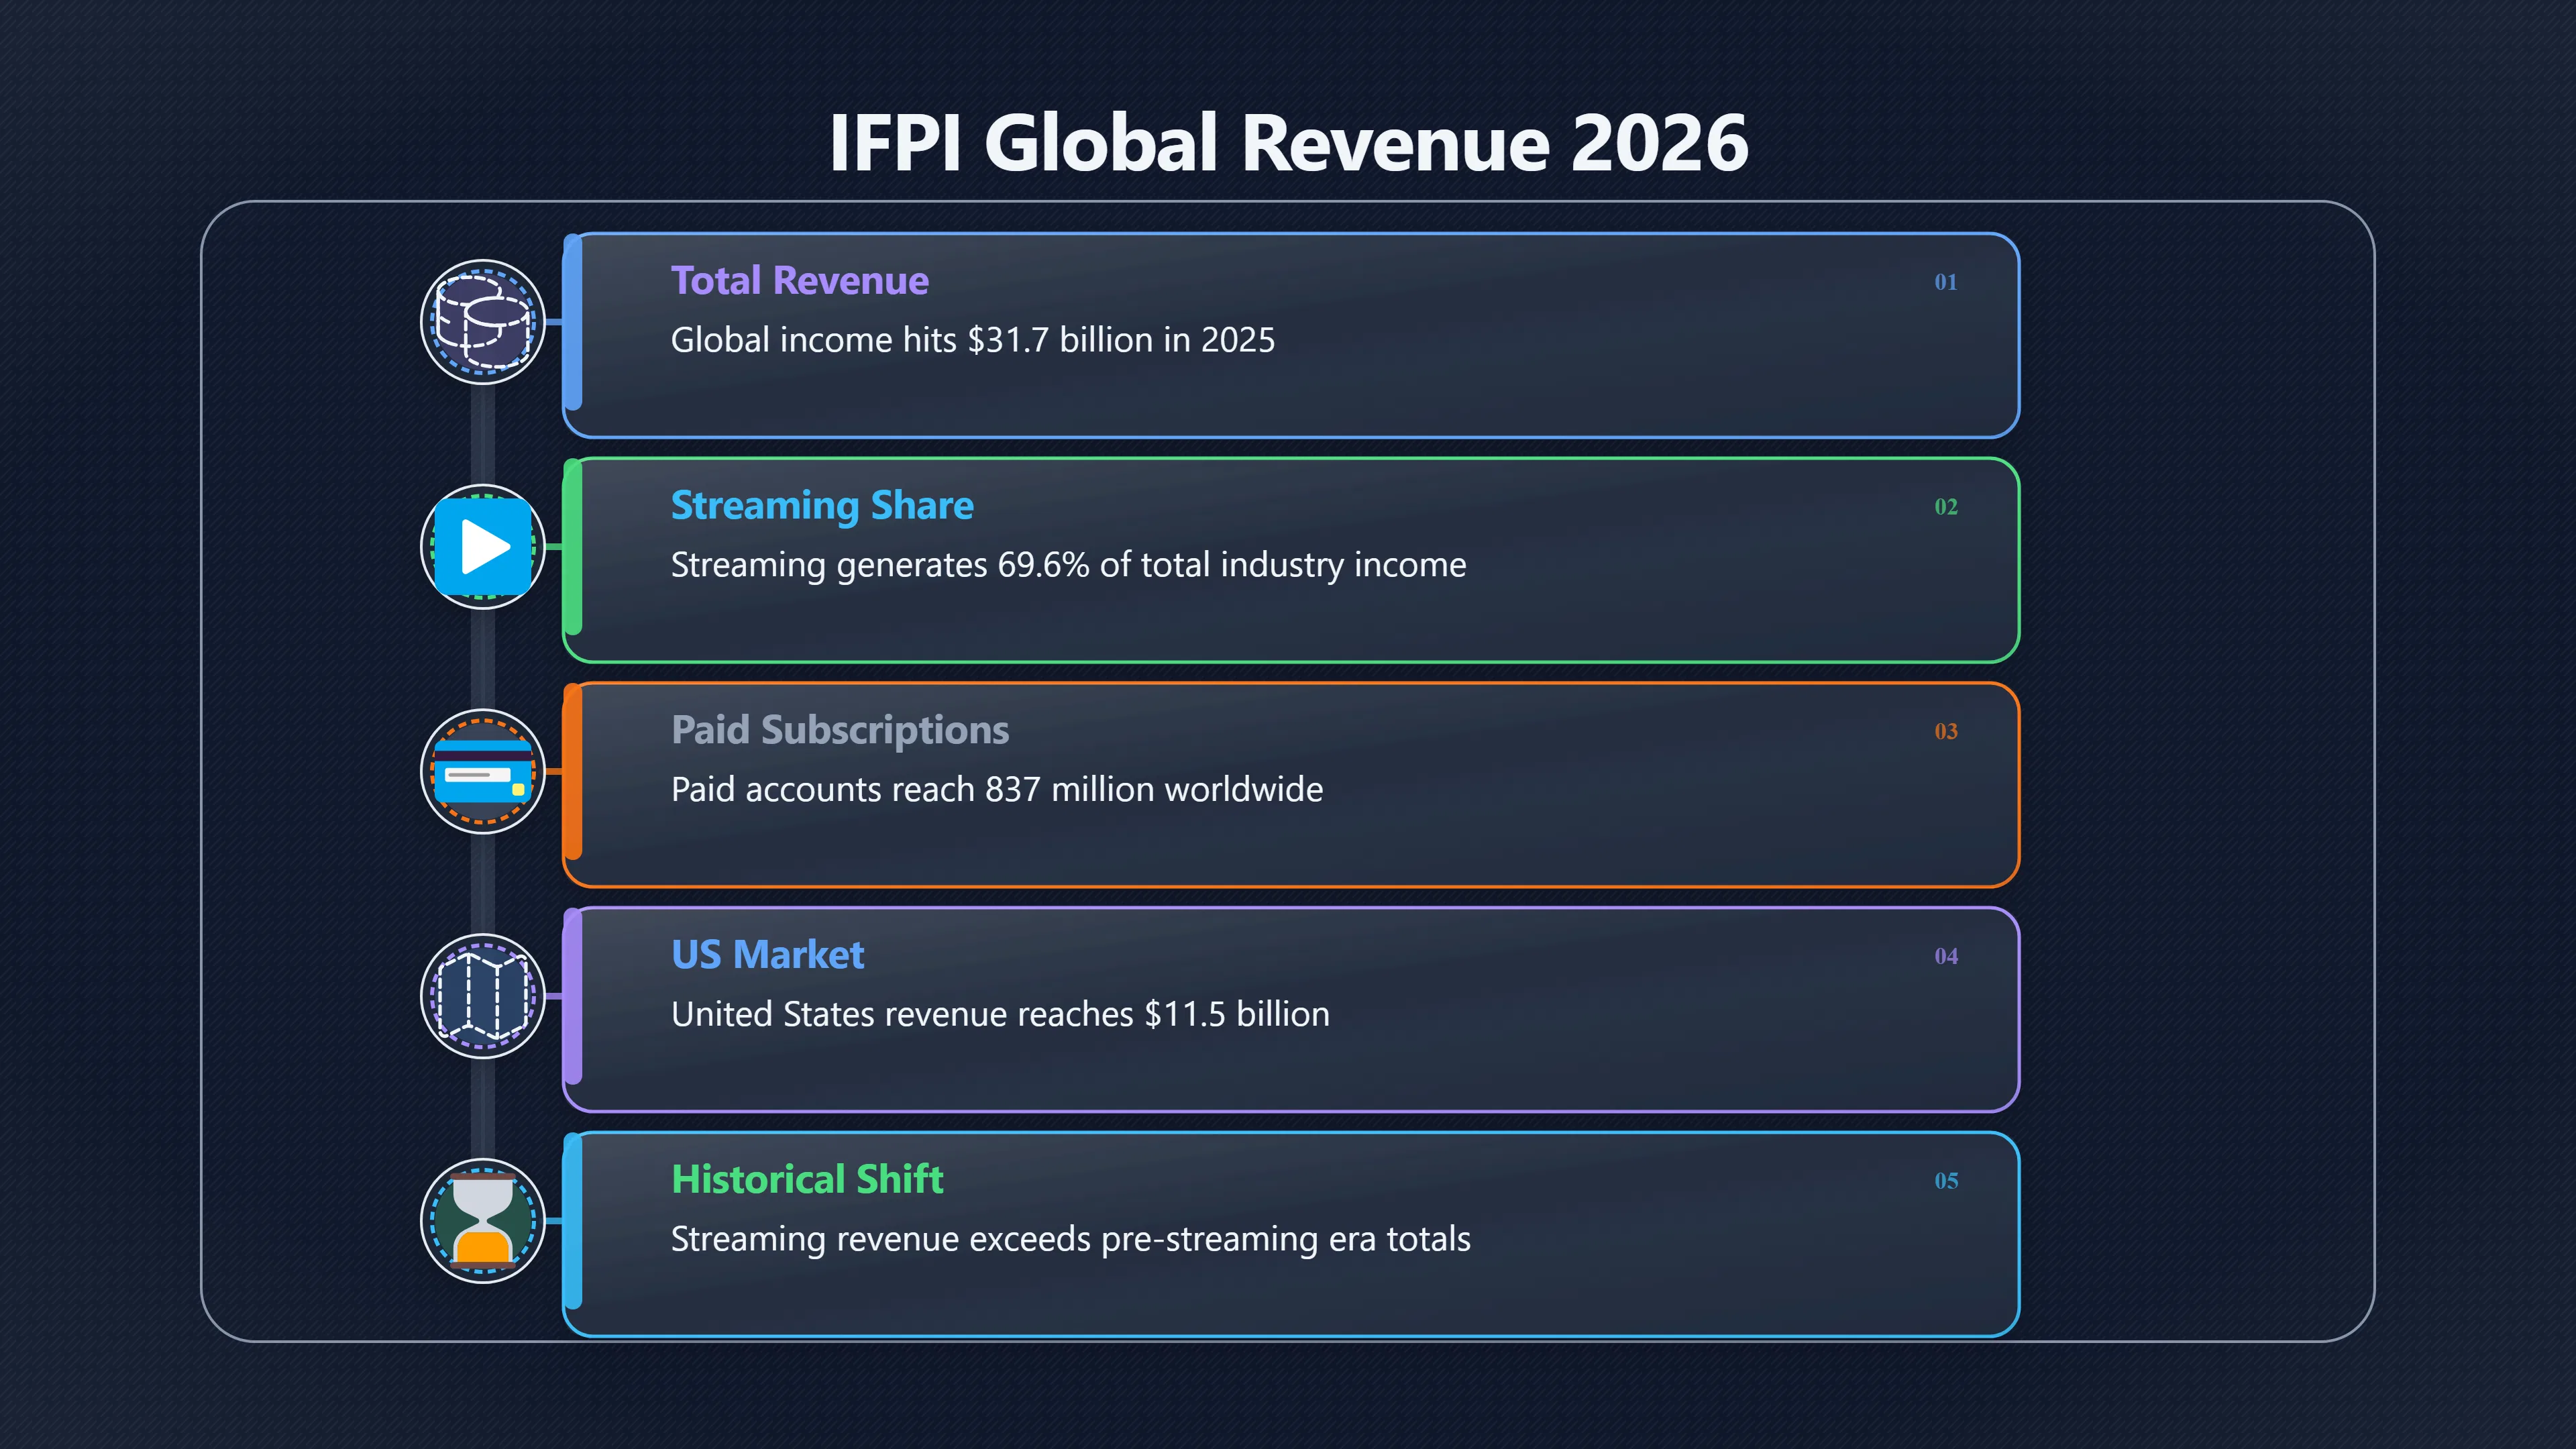Click the play button icon beside Streaming Share
Screen dimensions: 2576x1449
click(x=483, y=547)
